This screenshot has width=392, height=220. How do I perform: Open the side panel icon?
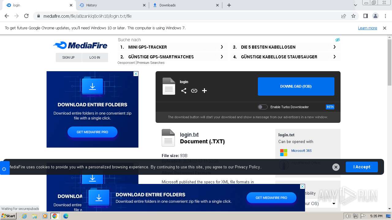click(x=365, y=16)
